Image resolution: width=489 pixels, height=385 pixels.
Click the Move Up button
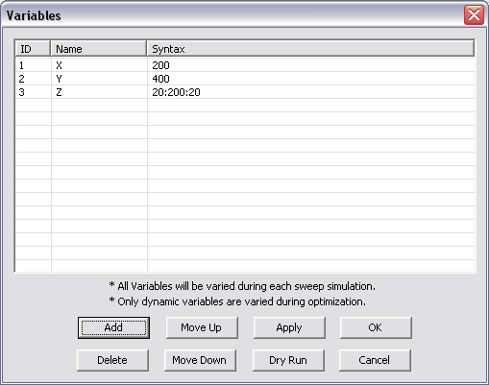pos(202,327)
